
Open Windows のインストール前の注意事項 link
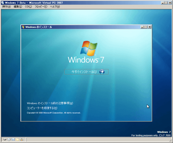point(50,103)
